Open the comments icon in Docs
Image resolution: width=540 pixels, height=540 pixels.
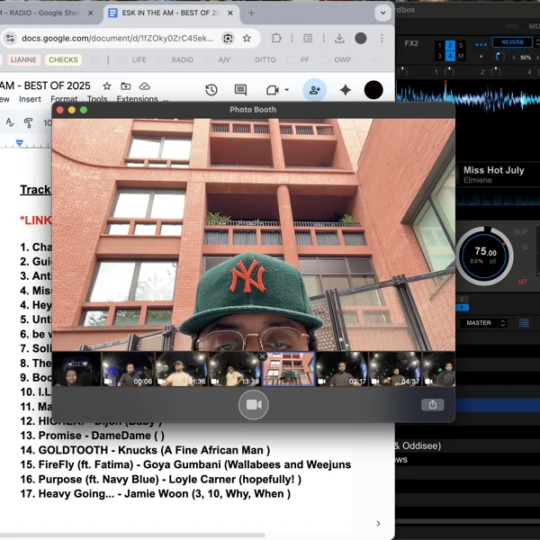240,90
